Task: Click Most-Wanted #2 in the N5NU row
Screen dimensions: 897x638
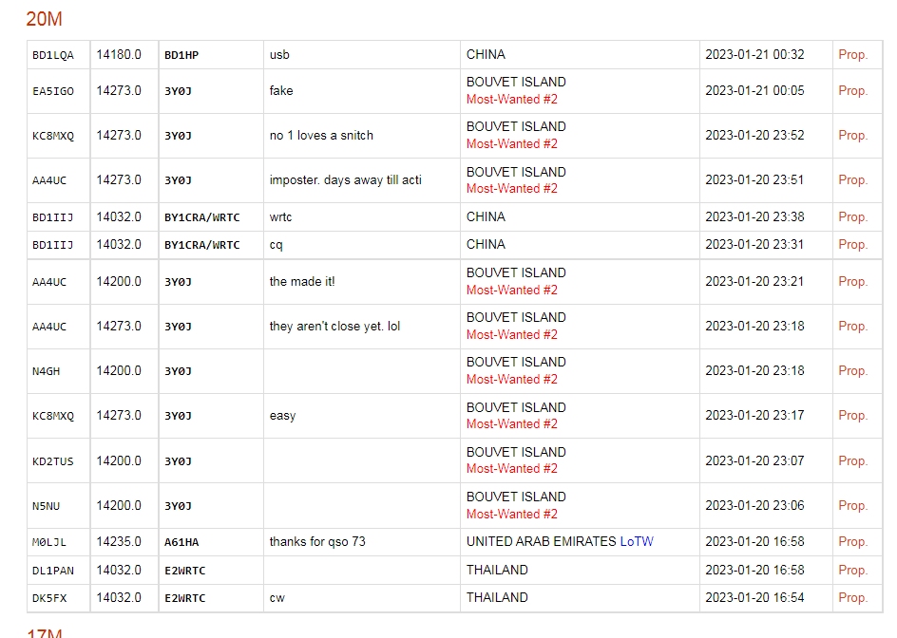Action: (511, 515)
